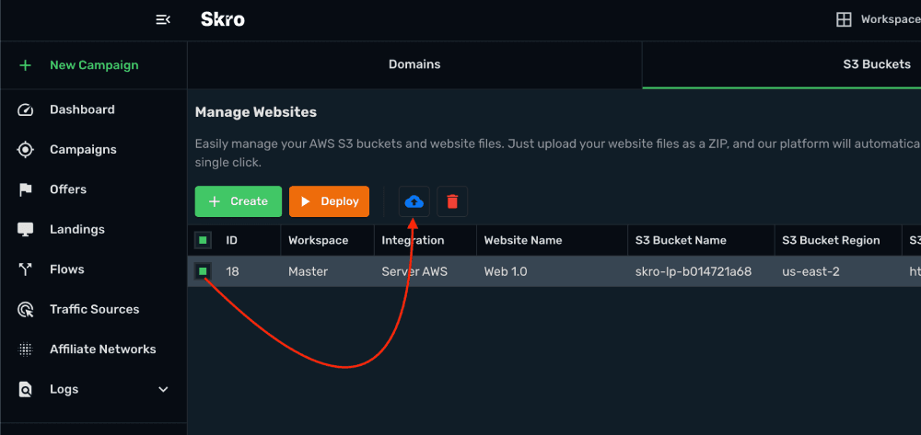The height and width of the screenshot is (435, 921).
Task: Click the orange Deploy button
Action: [329, 201]
